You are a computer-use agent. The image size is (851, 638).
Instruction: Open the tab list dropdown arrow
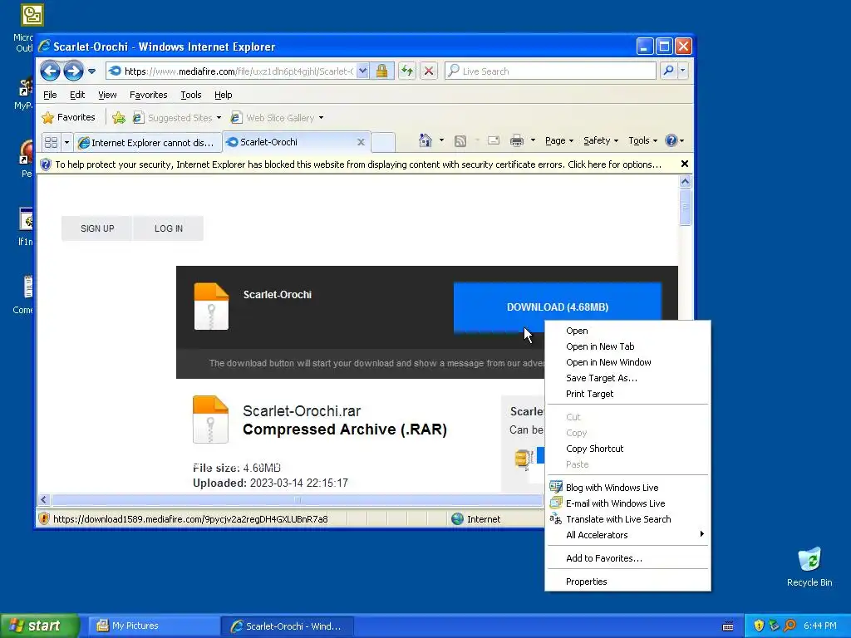click(x=66, y=142)
